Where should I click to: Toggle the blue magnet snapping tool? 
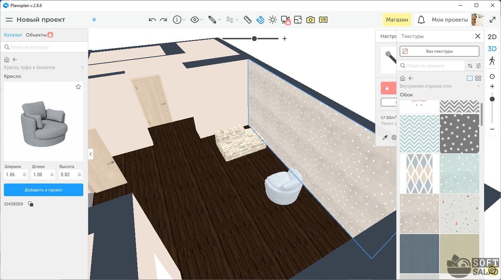(x=260, y=20)
